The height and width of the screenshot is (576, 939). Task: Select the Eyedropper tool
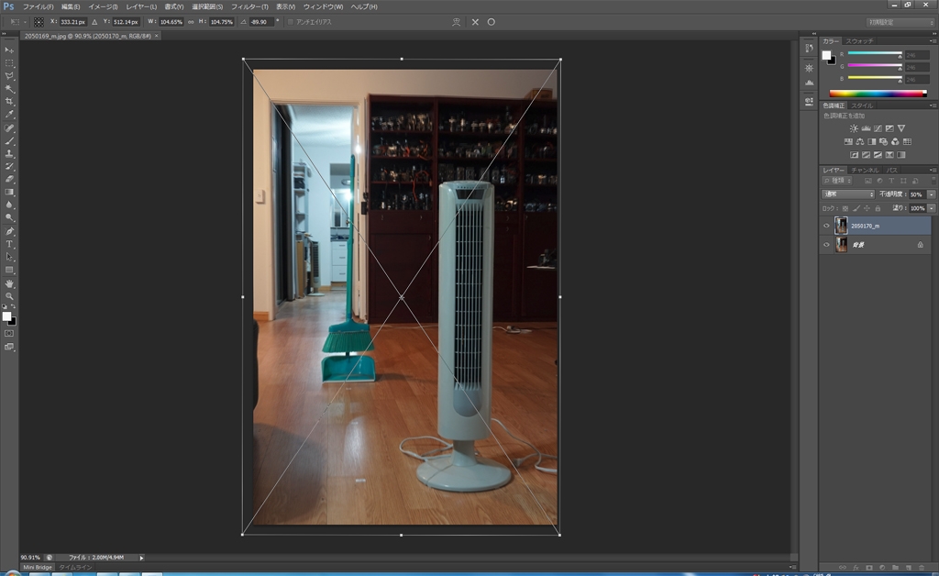(x=9, y=115)
